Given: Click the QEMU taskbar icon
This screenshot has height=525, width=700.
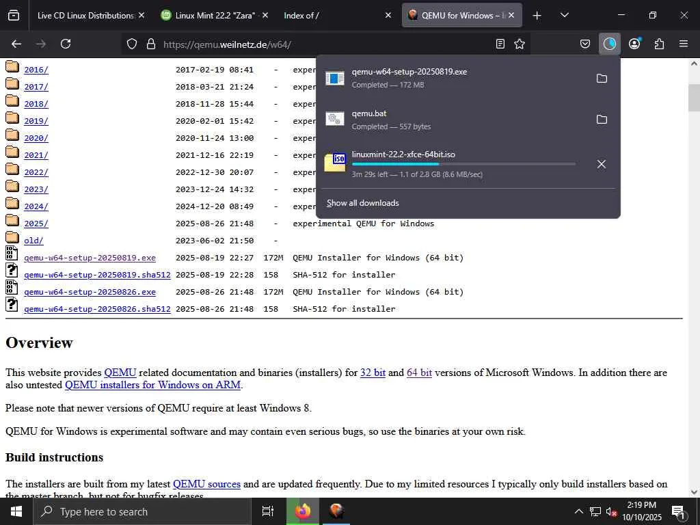Looking at the screenshot, I should click(x=336, y=511).
